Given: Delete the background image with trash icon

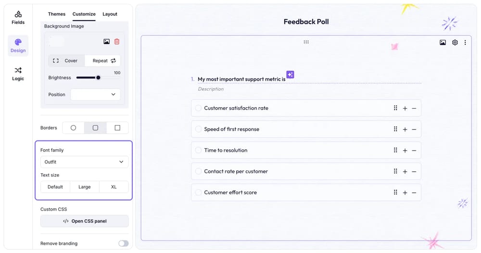Looking at the screenshot, I should tap(116, 42).
